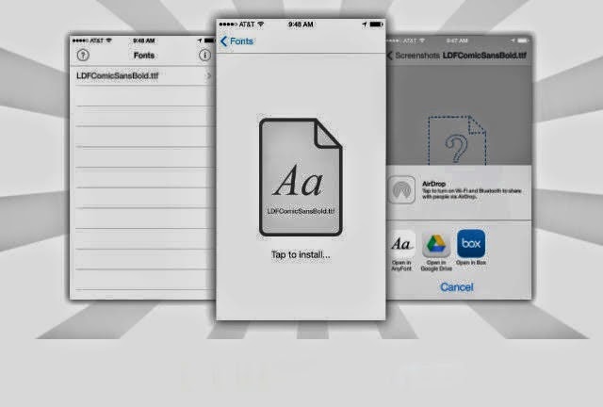
Task: Choose the Open in Box icon
Action: pyautogui.click(x=471, y=243)
